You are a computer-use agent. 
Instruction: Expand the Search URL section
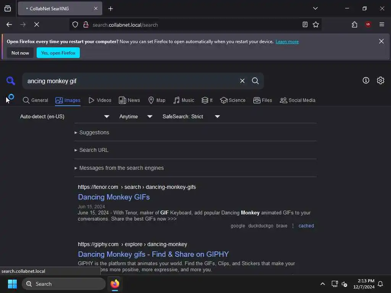[x=92, y=150]
